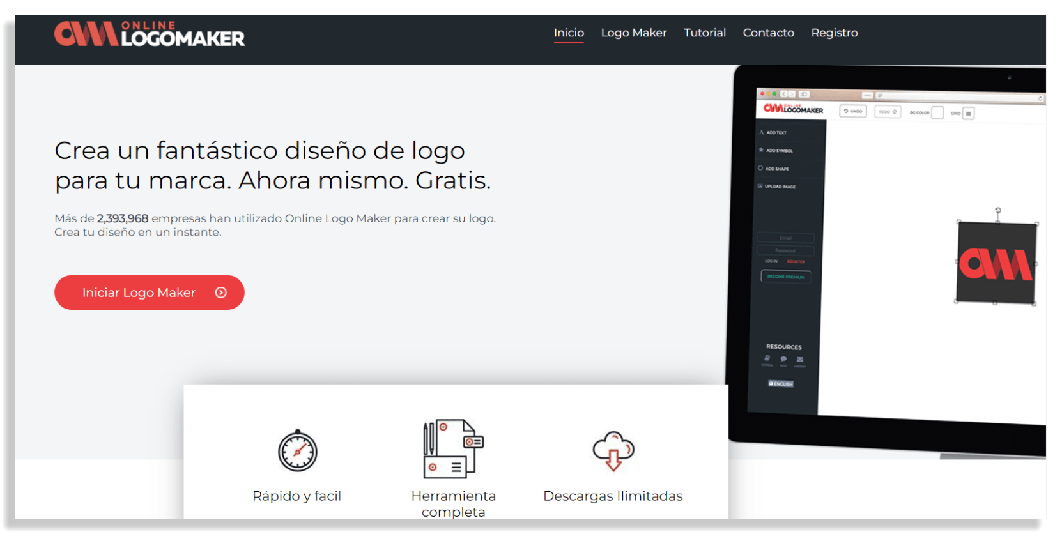Image resolution: width=1062 pixels, height=534 pixels.
Task: Click the rotate handle above the canvas logo
Action: click(x=998, y=210)
